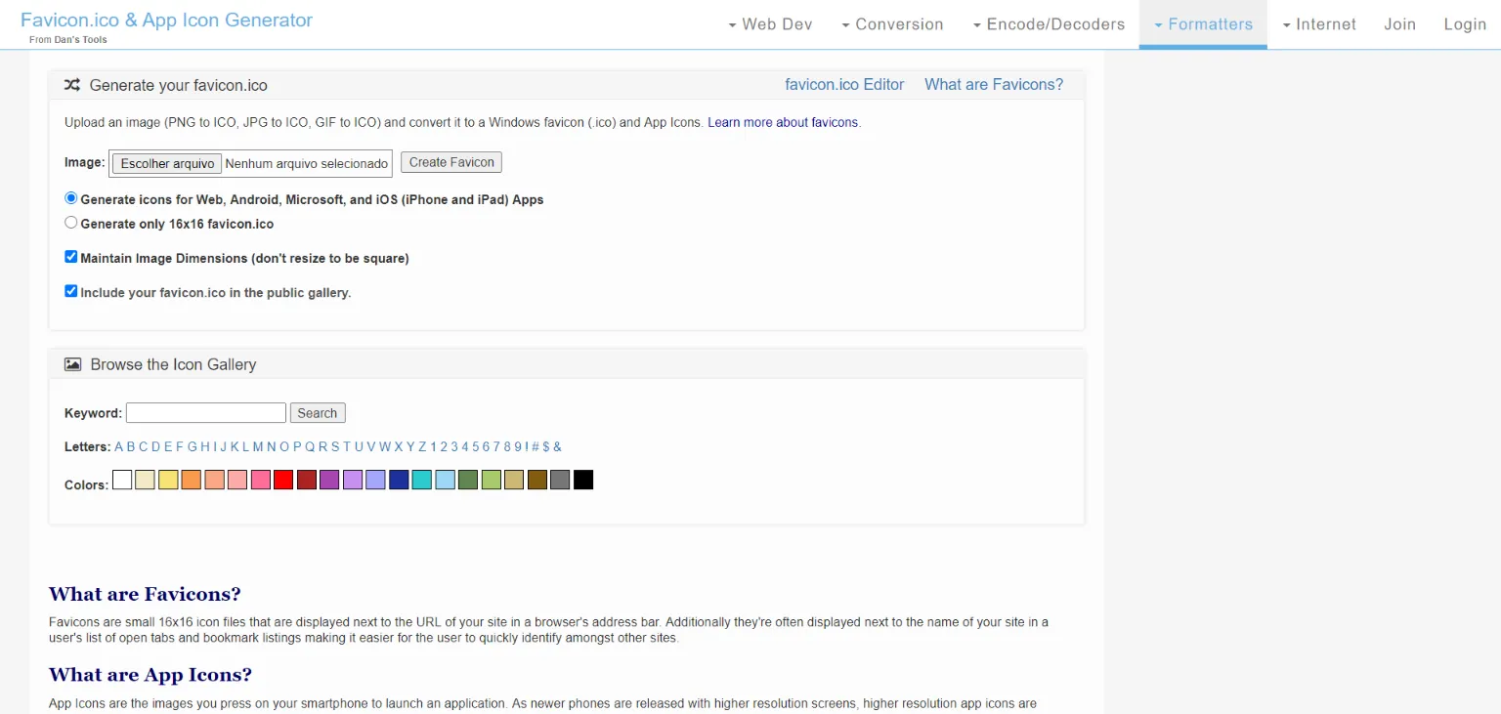Click the What are App Icons? heading
The image size is (1501, 714).
coord(150,675)
